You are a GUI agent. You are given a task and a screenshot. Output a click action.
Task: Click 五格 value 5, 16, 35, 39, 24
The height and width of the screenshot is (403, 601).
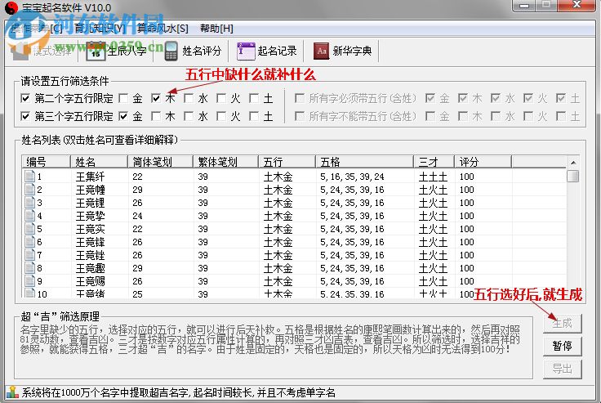coord(352,177)
